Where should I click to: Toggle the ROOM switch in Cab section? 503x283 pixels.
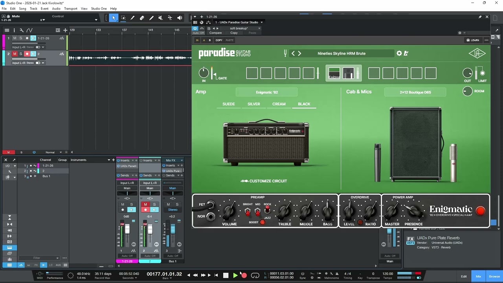pos(467,91)
